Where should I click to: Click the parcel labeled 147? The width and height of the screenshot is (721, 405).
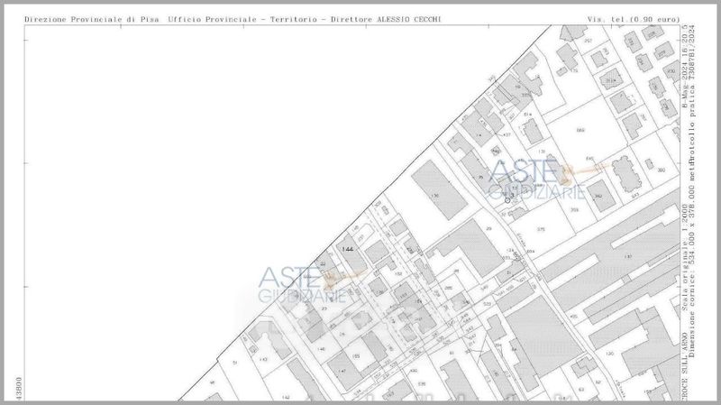point(342,371)
